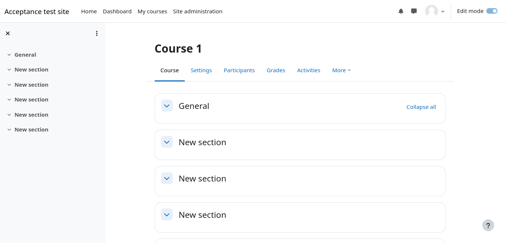Click the help question mark button
The width and height of the screenshot is (506, 243).
(x=488, y=225)
